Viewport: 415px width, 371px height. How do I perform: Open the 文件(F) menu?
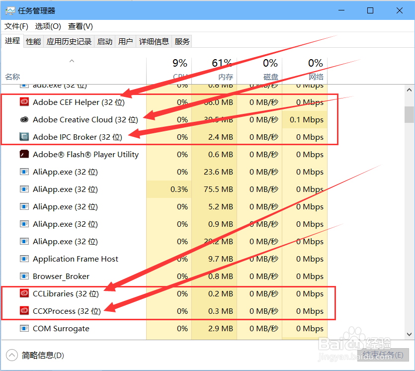point(16,26)
